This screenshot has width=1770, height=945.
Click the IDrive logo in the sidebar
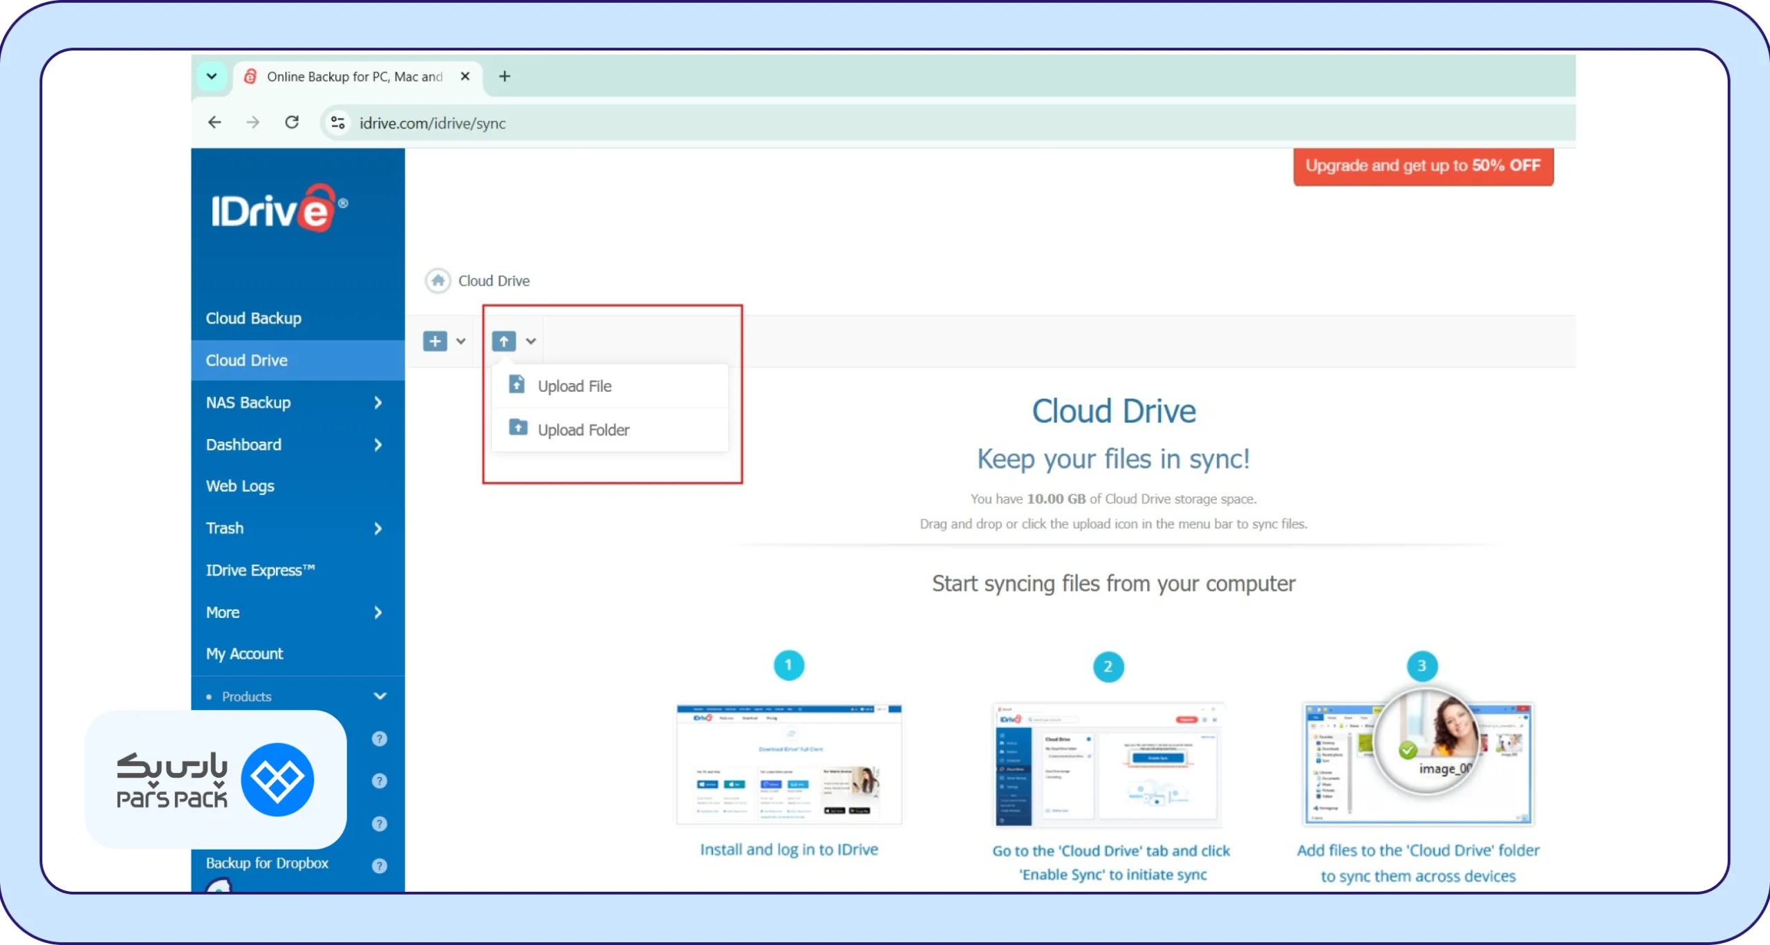[279, 208]
